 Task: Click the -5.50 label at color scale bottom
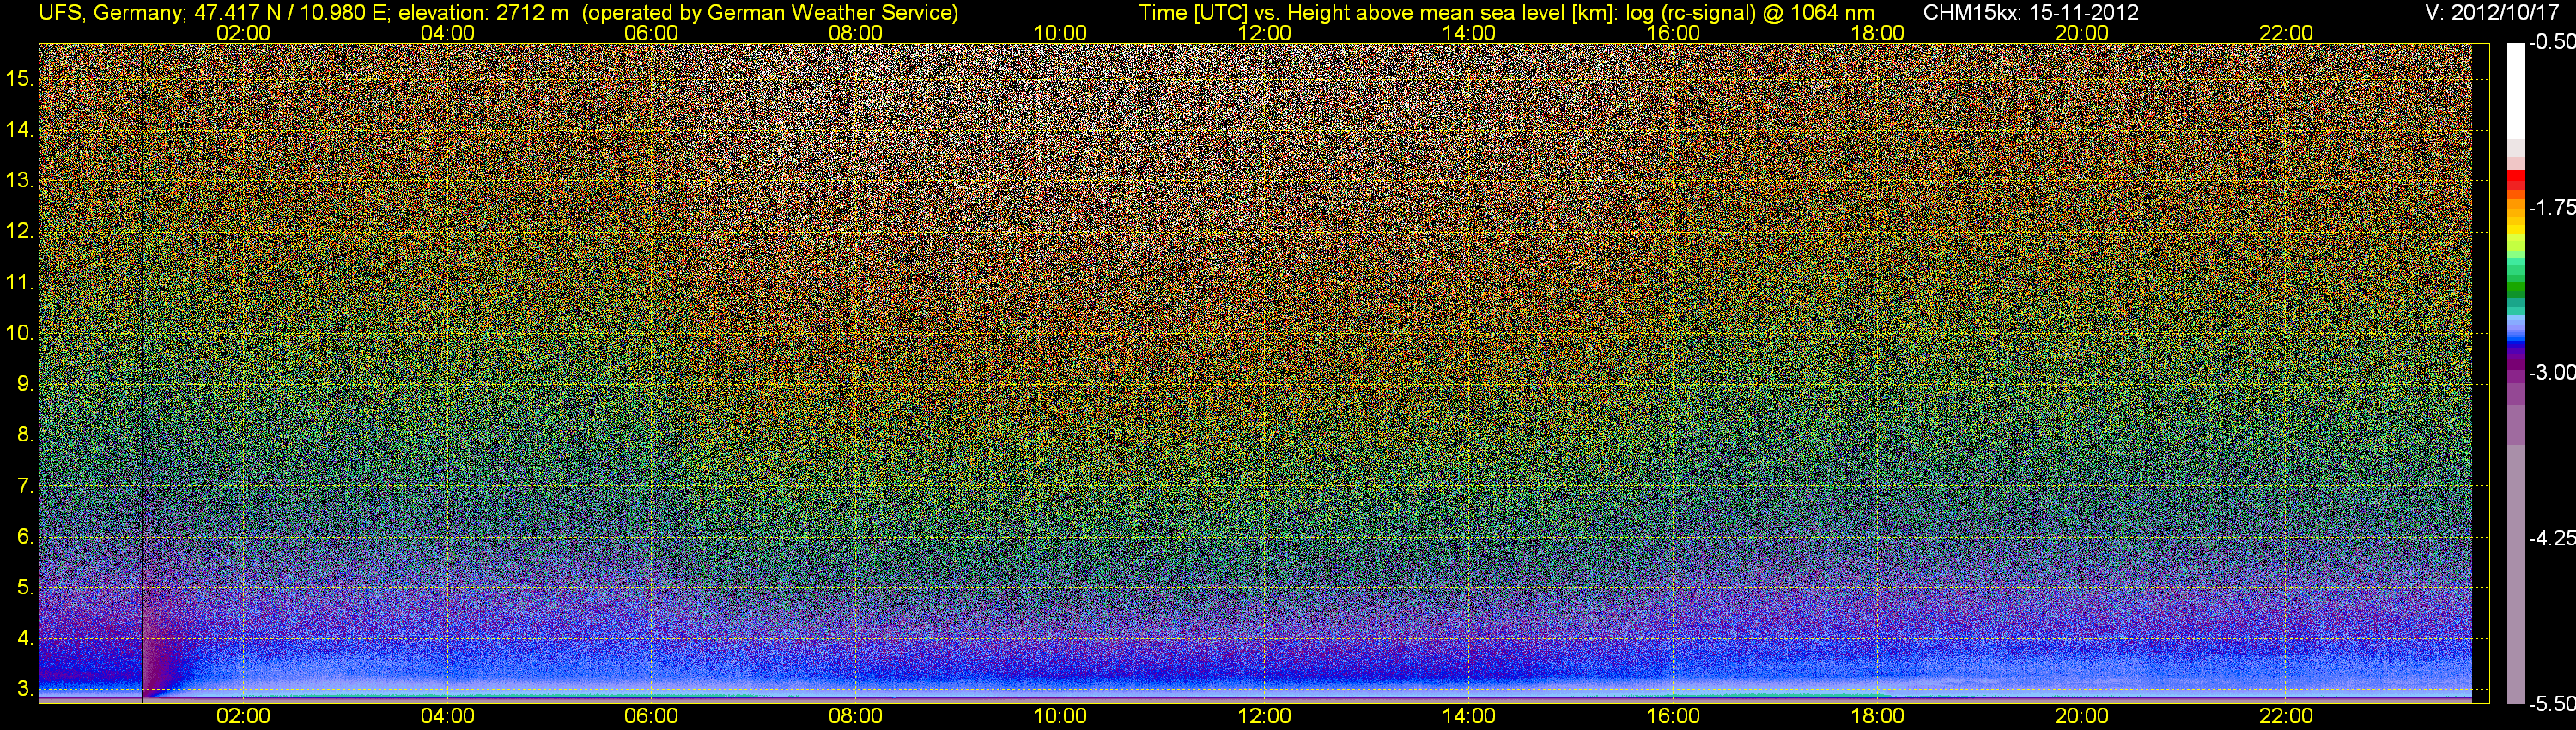point(2551,704)
